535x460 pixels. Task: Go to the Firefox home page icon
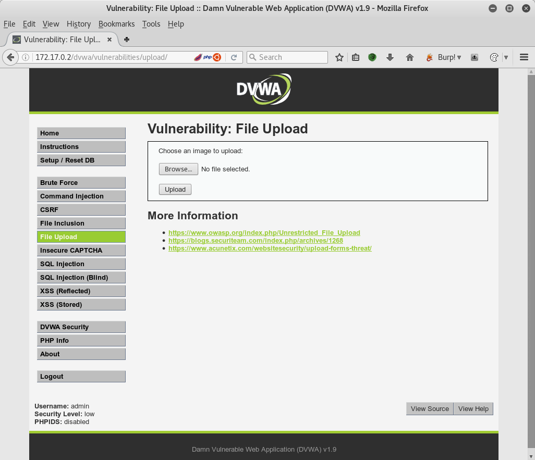(410, 57)
